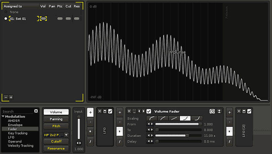The height and width of the screenshot is (154, 272).
Task: Set the add (+) operator before Volume Fader
Action: coord(120,113)
